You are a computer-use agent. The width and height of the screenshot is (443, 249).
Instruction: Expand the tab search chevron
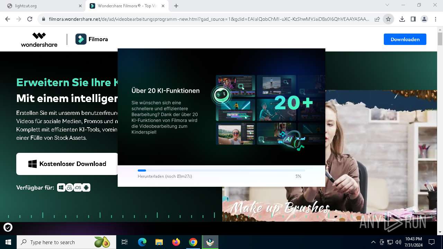pos(387,5)
